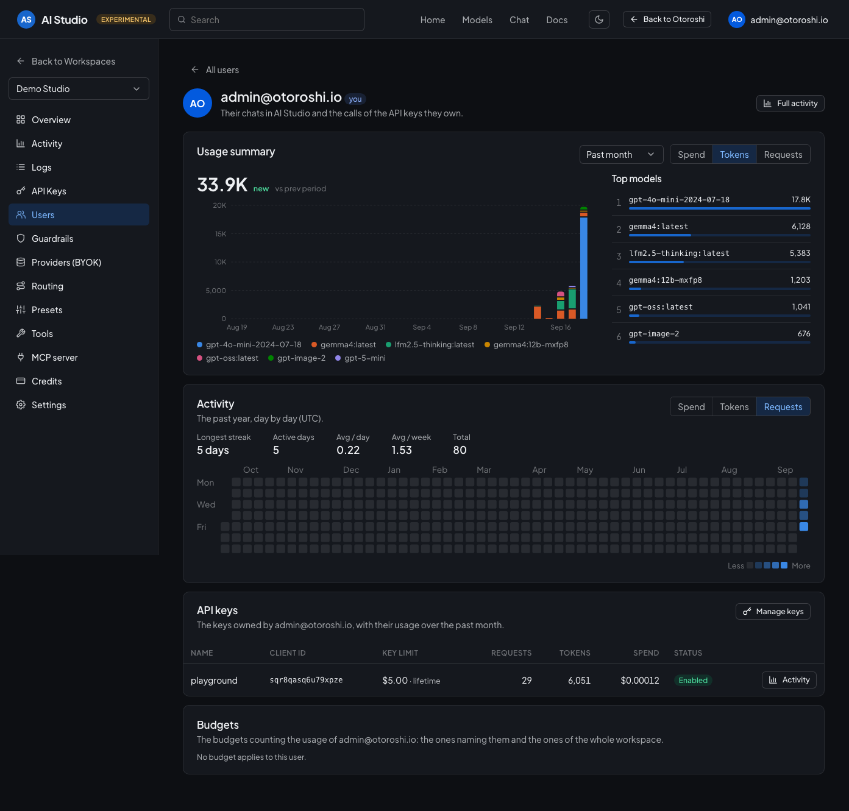849x811 pixels.
Task: Open the Demo Studio workspace dropdown
Action: click(79, 89)
